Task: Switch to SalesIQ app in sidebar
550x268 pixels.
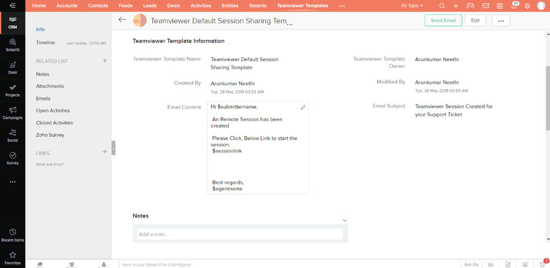Action: click(13, 46)
